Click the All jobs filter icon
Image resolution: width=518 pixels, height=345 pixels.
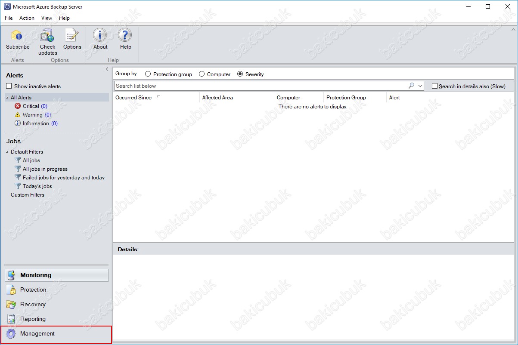tap(18, 160)
